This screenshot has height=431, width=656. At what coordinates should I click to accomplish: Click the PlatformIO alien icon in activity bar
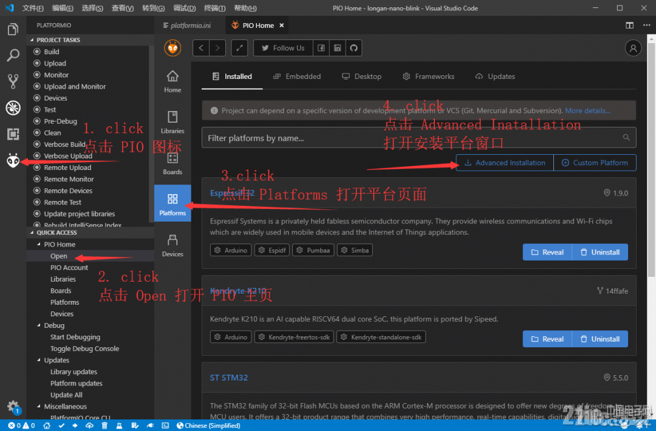tap(13, 160)
